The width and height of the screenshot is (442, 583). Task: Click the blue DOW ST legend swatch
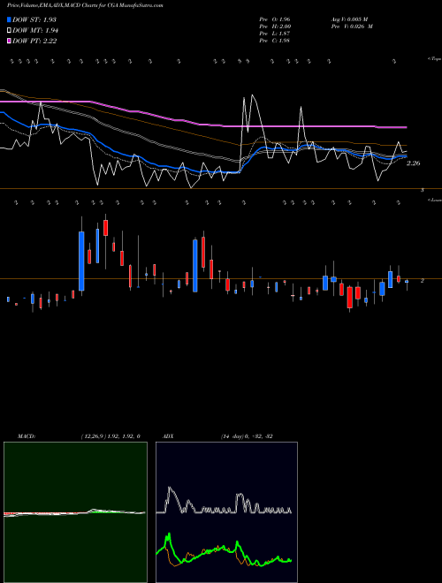tap(9, 19)
